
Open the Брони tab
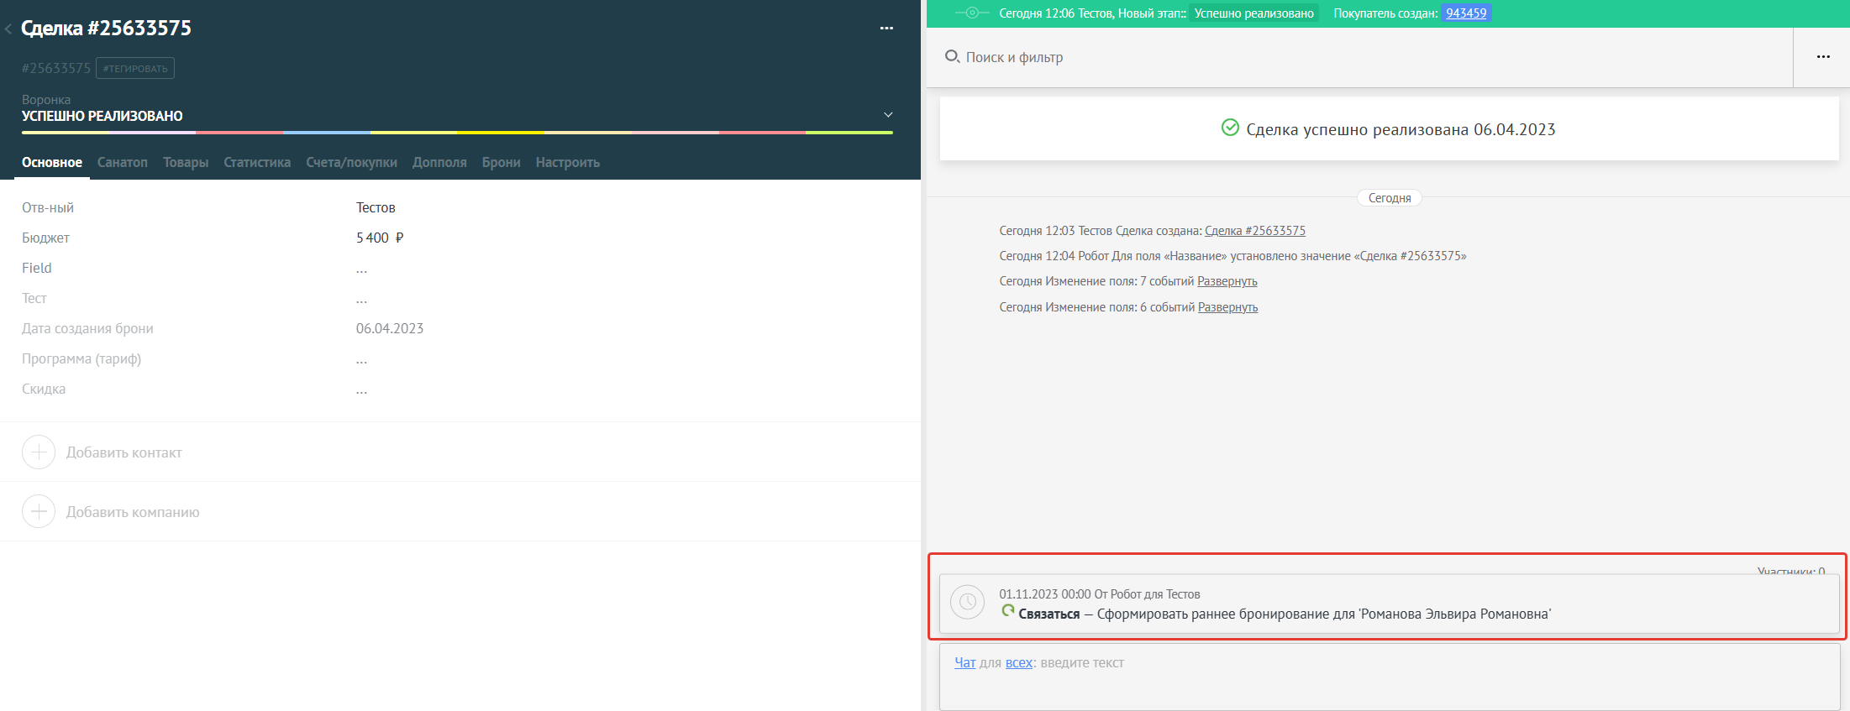click(x=501, y=163)
